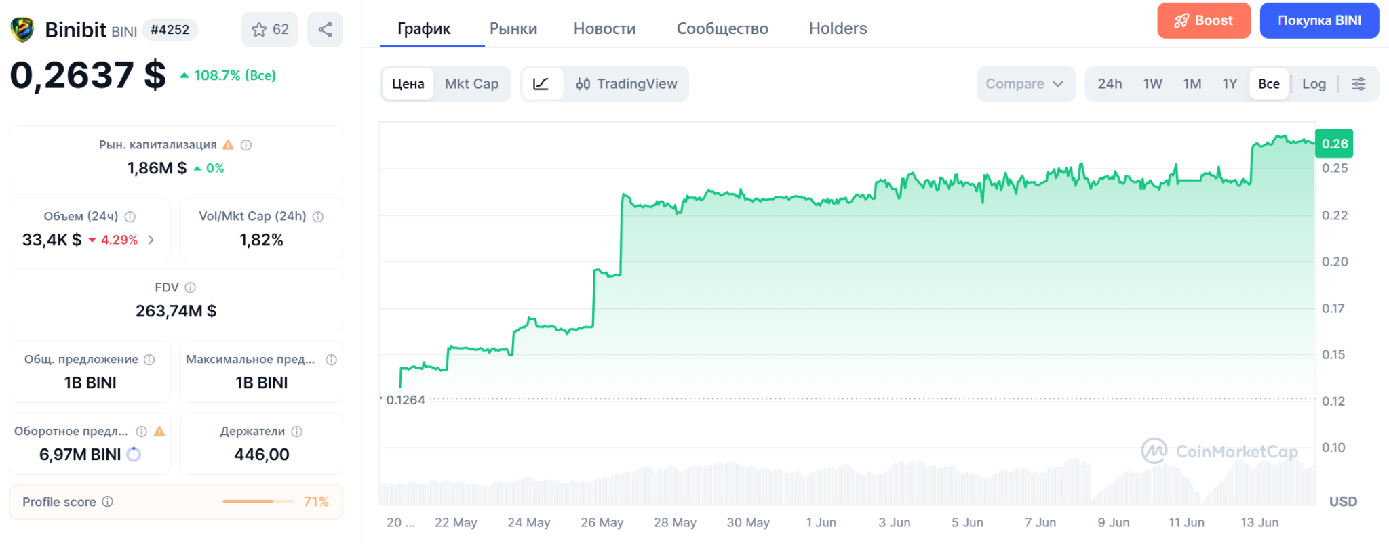Click the 0.1264 starting price marker

tap(406, 400)
